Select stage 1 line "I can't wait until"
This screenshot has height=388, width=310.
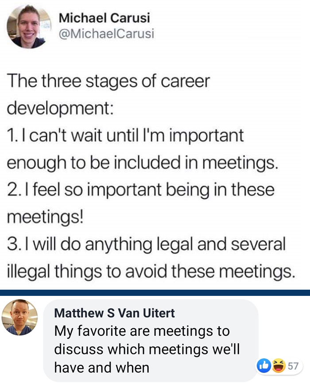coord(125,136)
